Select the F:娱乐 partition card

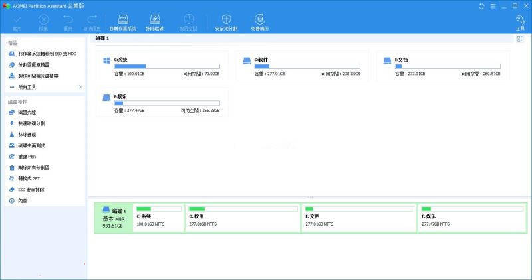(162, 103)
